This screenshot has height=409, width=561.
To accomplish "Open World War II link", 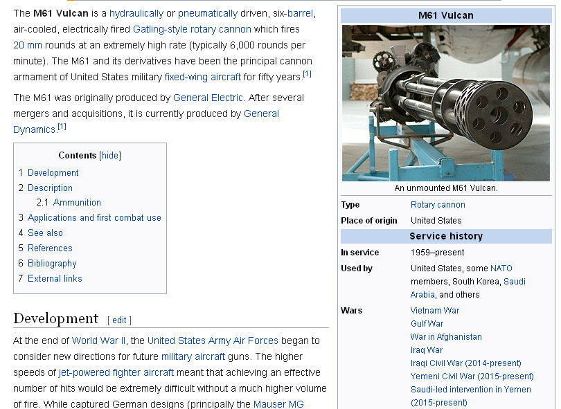I will tap(98, 340).
